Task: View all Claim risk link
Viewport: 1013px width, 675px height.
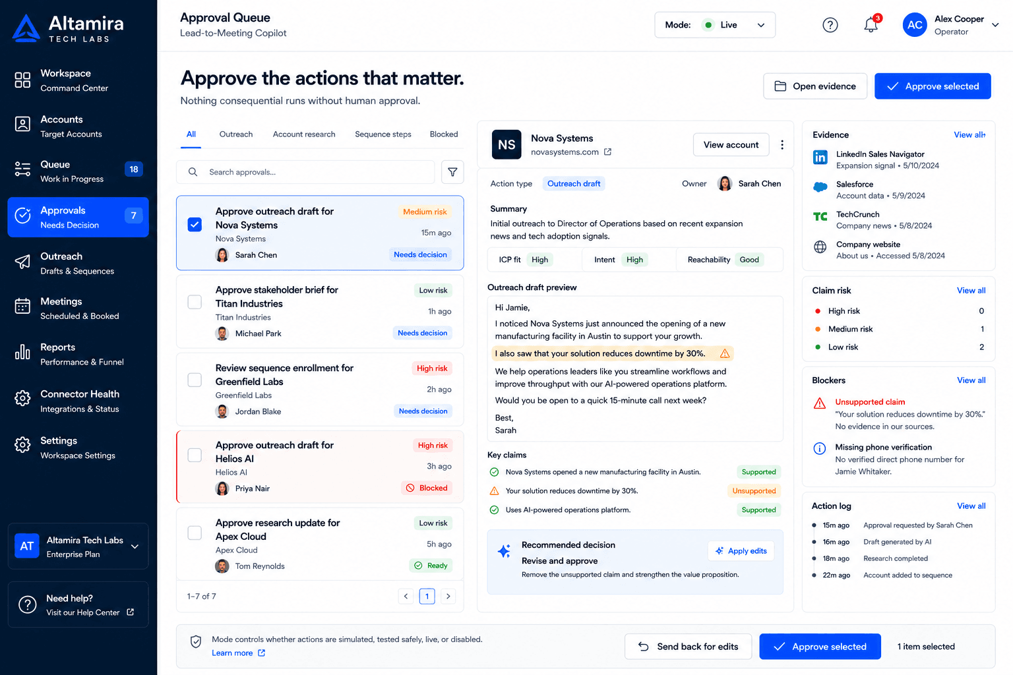Action: (x=971, y=291)
